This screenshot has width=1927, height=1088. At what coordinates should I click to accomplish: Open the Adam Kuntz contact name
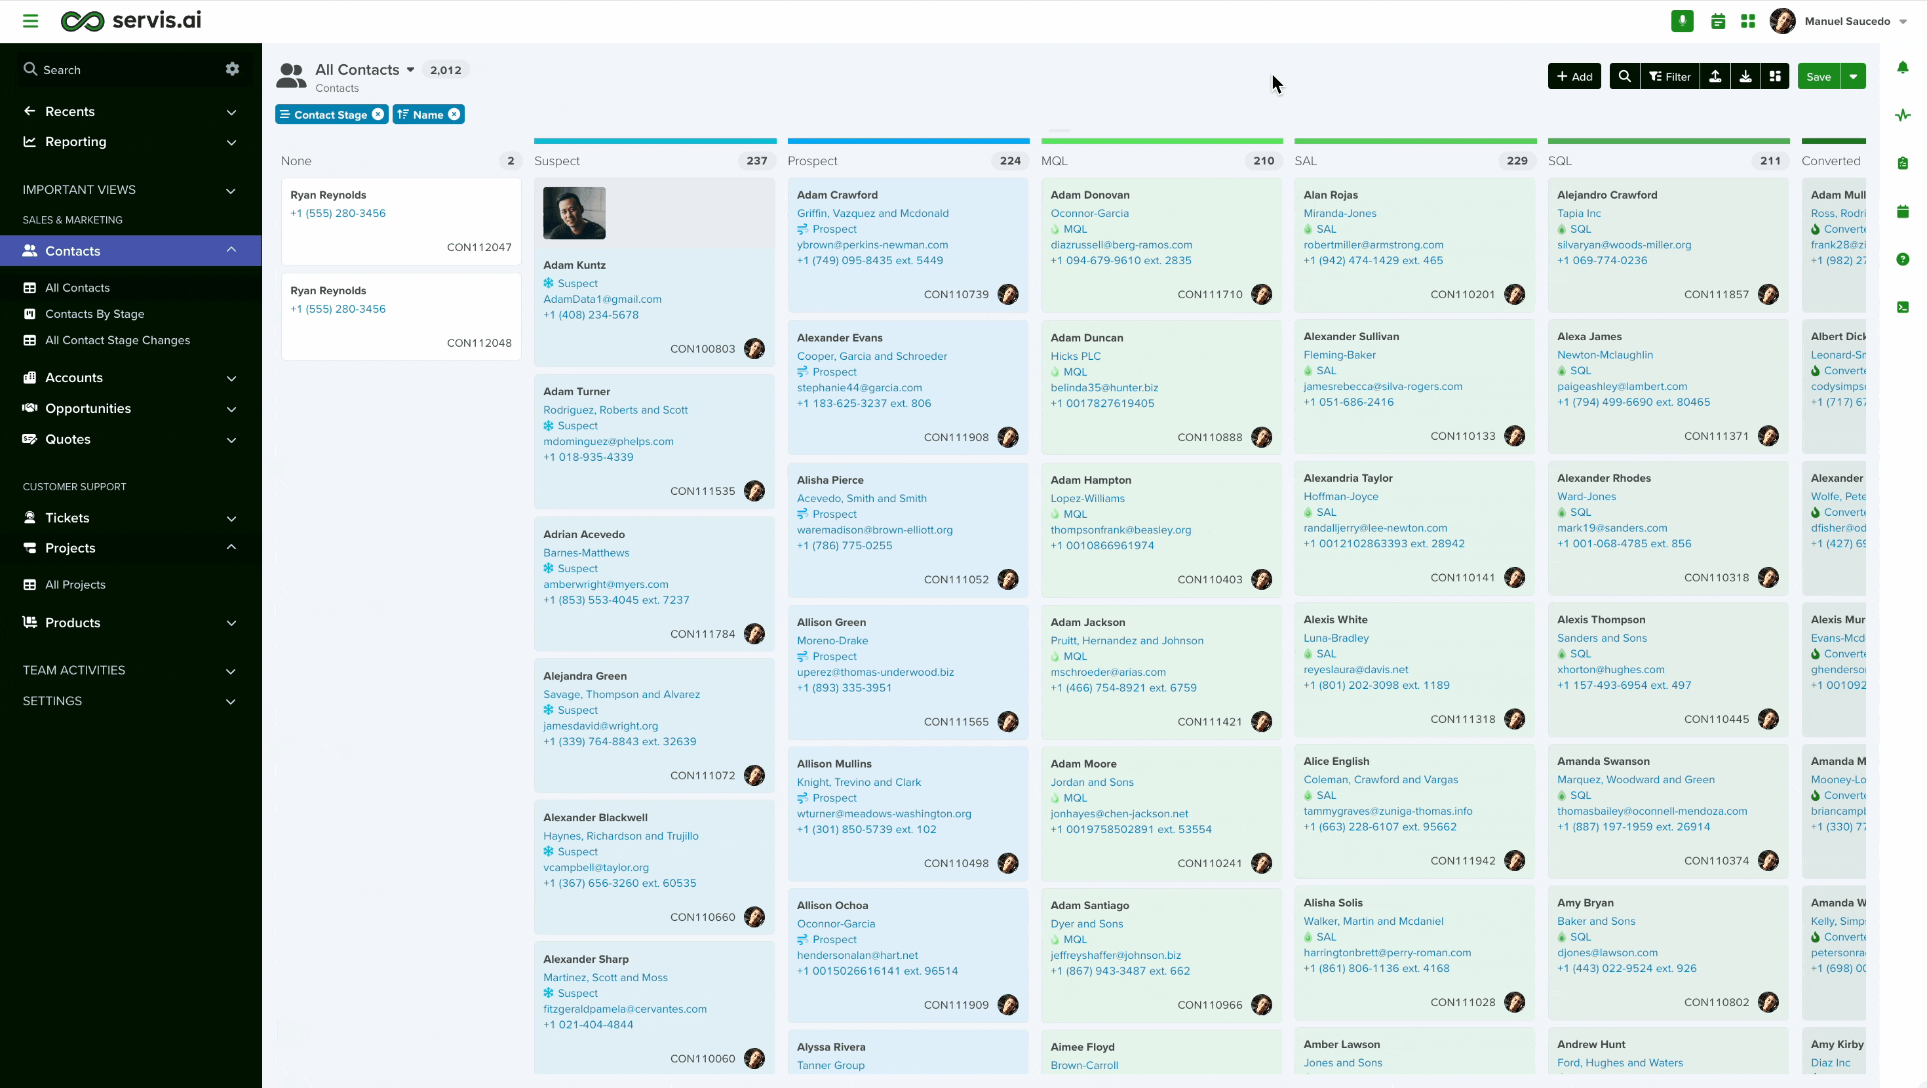click(575, 265)
